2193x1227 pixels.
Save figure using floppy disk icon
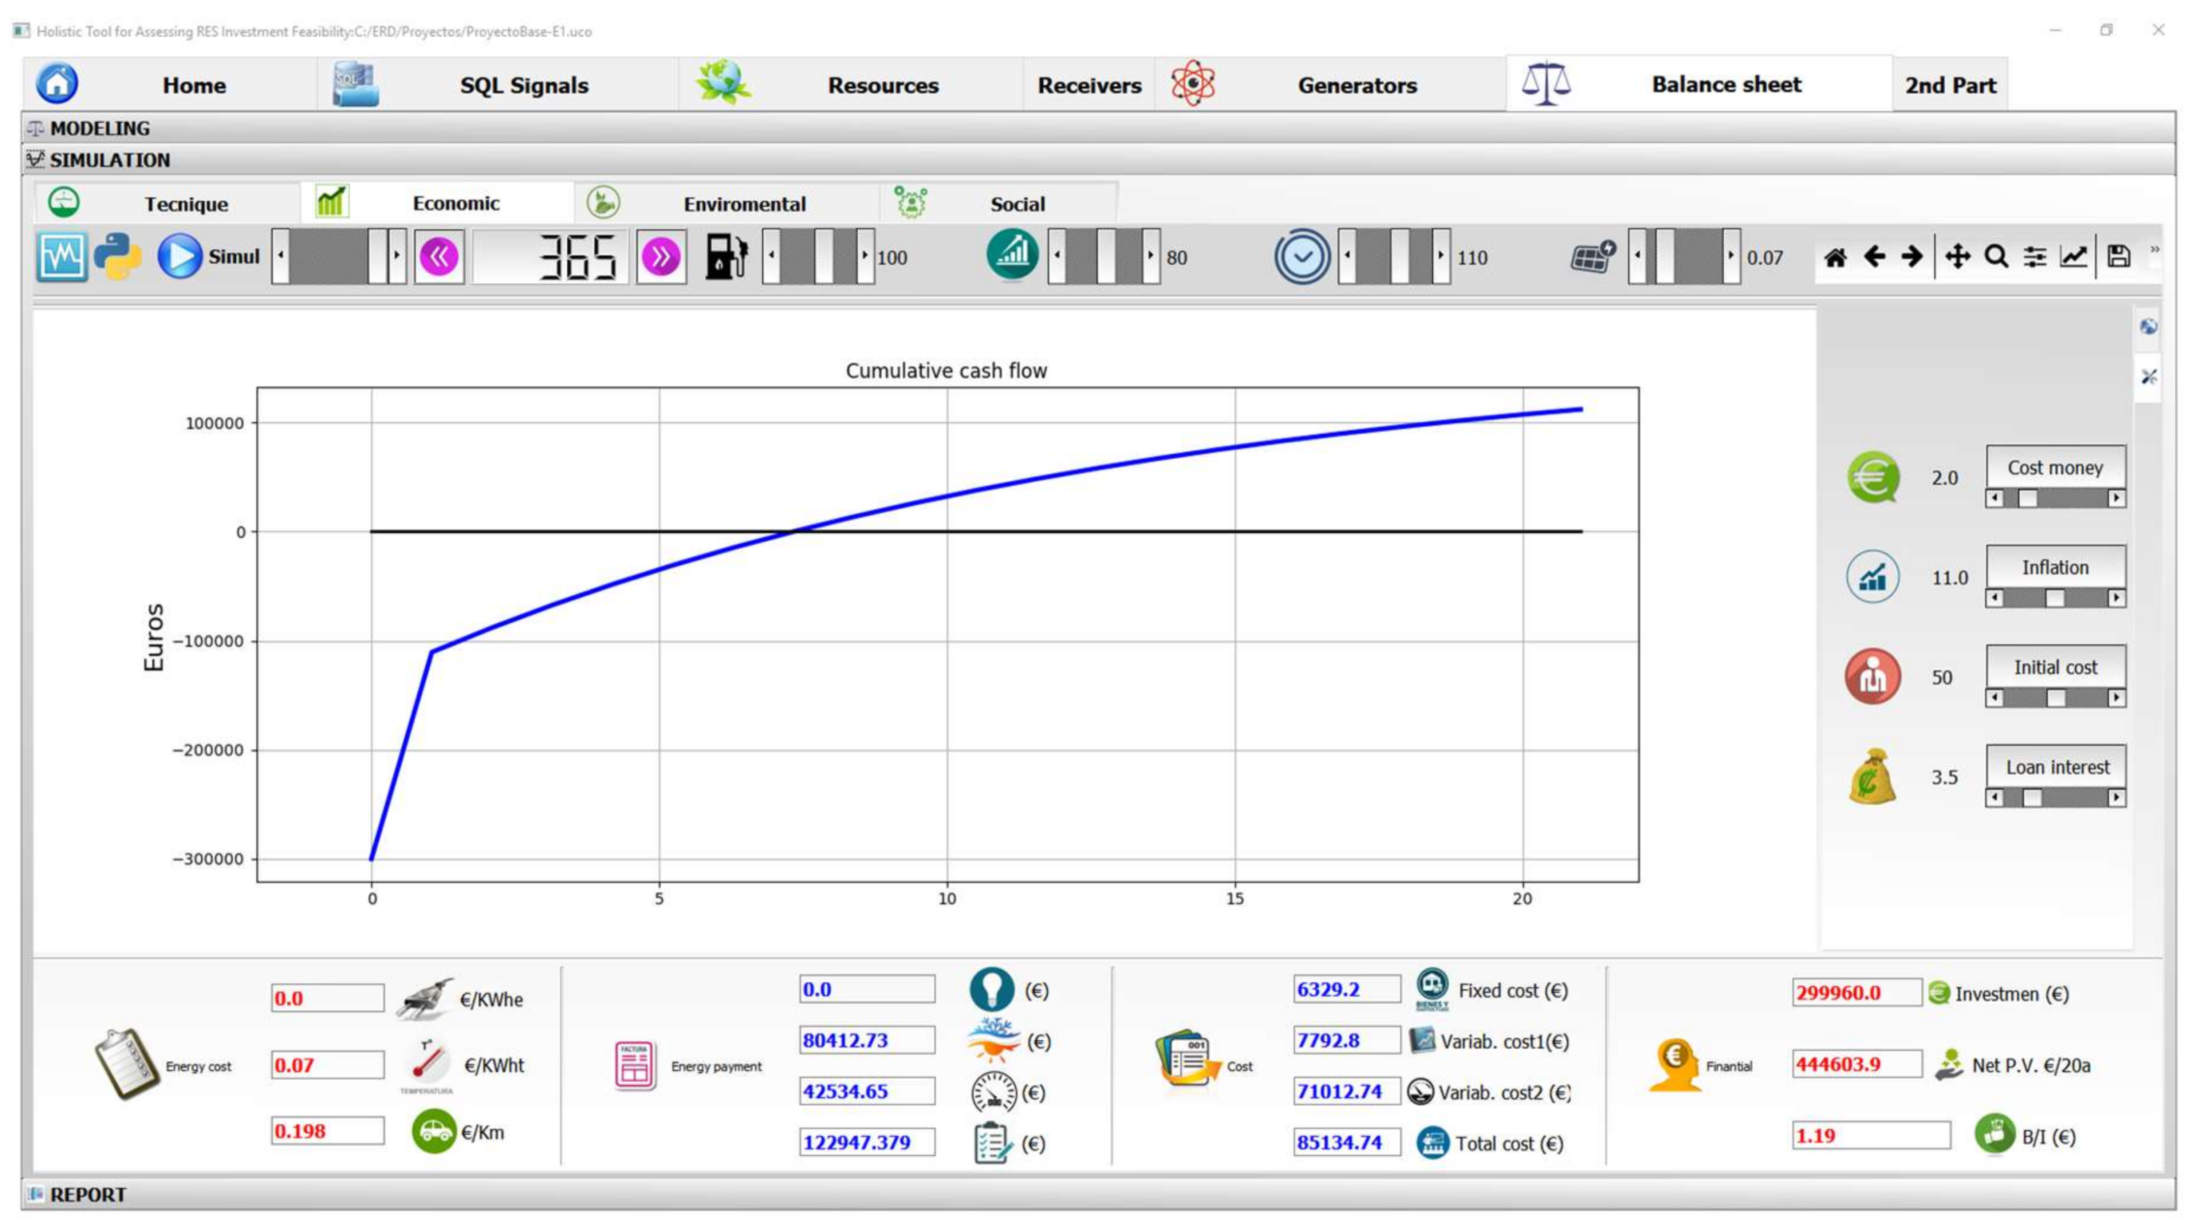point(2118,257)
